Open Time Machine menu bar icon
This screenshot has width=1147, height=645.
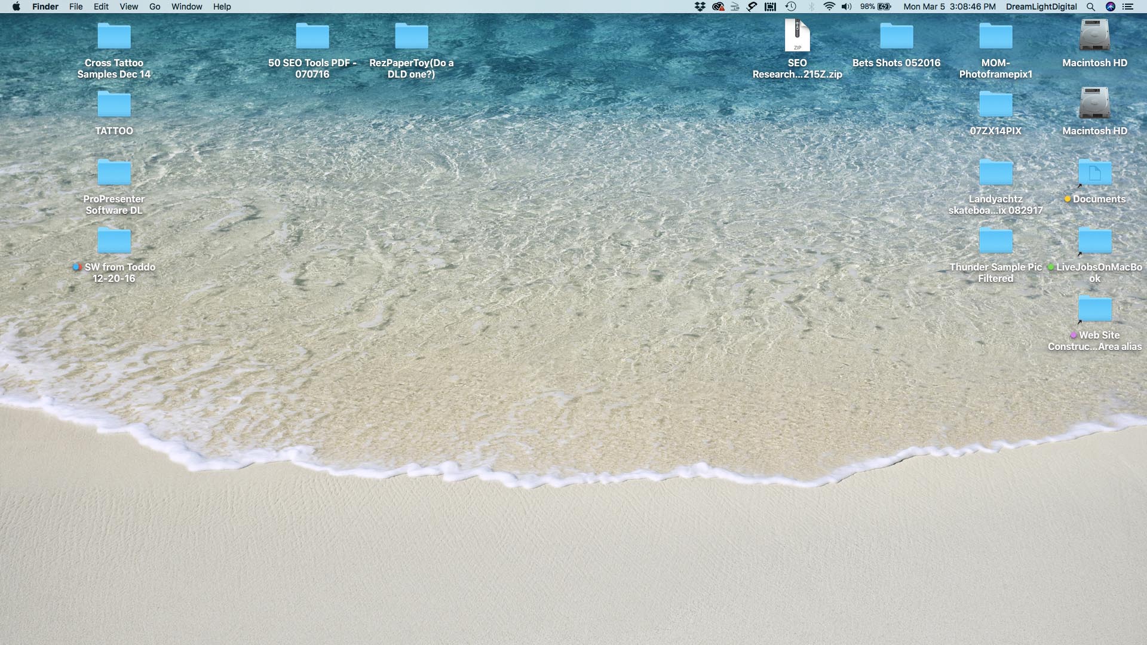(x=791, y=7)
